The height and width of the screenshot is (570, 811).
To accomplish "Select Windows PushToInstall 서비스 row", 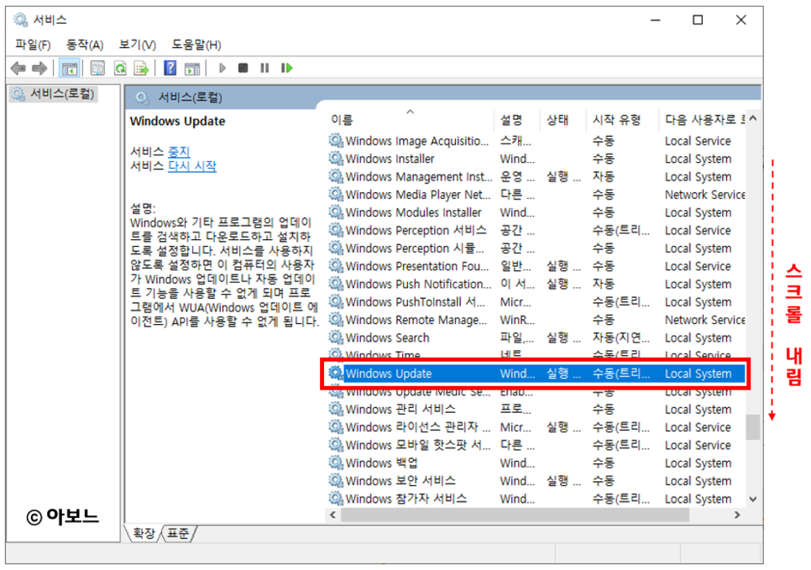I will pyautogui.click(x=536, y=302).
